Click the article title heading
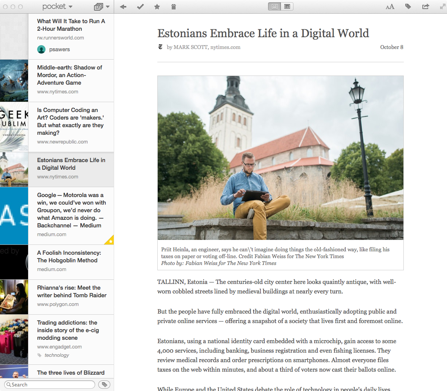Image resolution: width=447 pixels, height=391 pixels. [x=263, y=33]
